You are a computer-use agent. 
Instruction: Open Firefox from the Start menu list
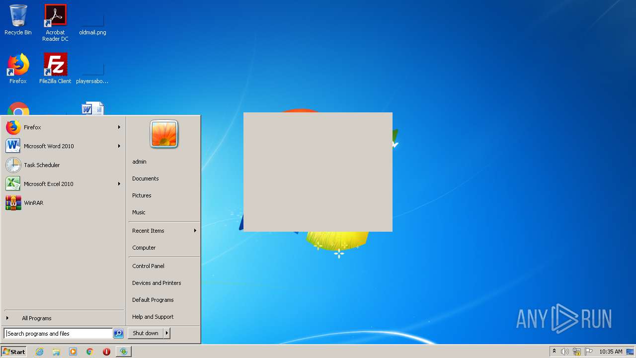pyautogui.click(x=63, y=127)
